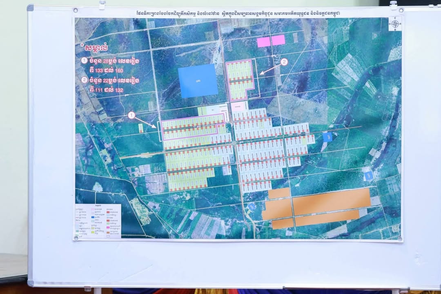Click the left pink rectangle near the top

click(263, 42)
